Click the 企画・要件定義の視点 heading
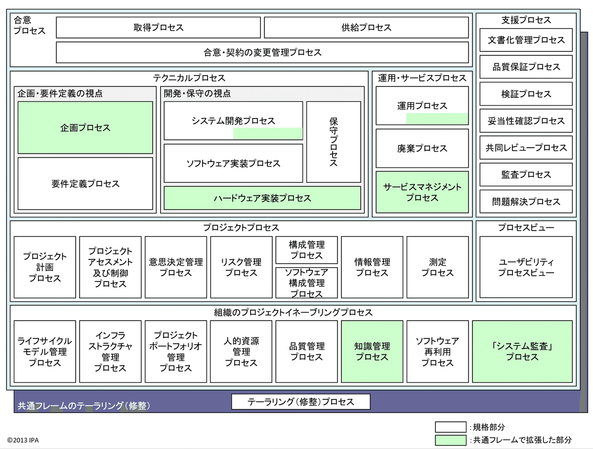This screenshot has width=593, height=449. [60, 93]
